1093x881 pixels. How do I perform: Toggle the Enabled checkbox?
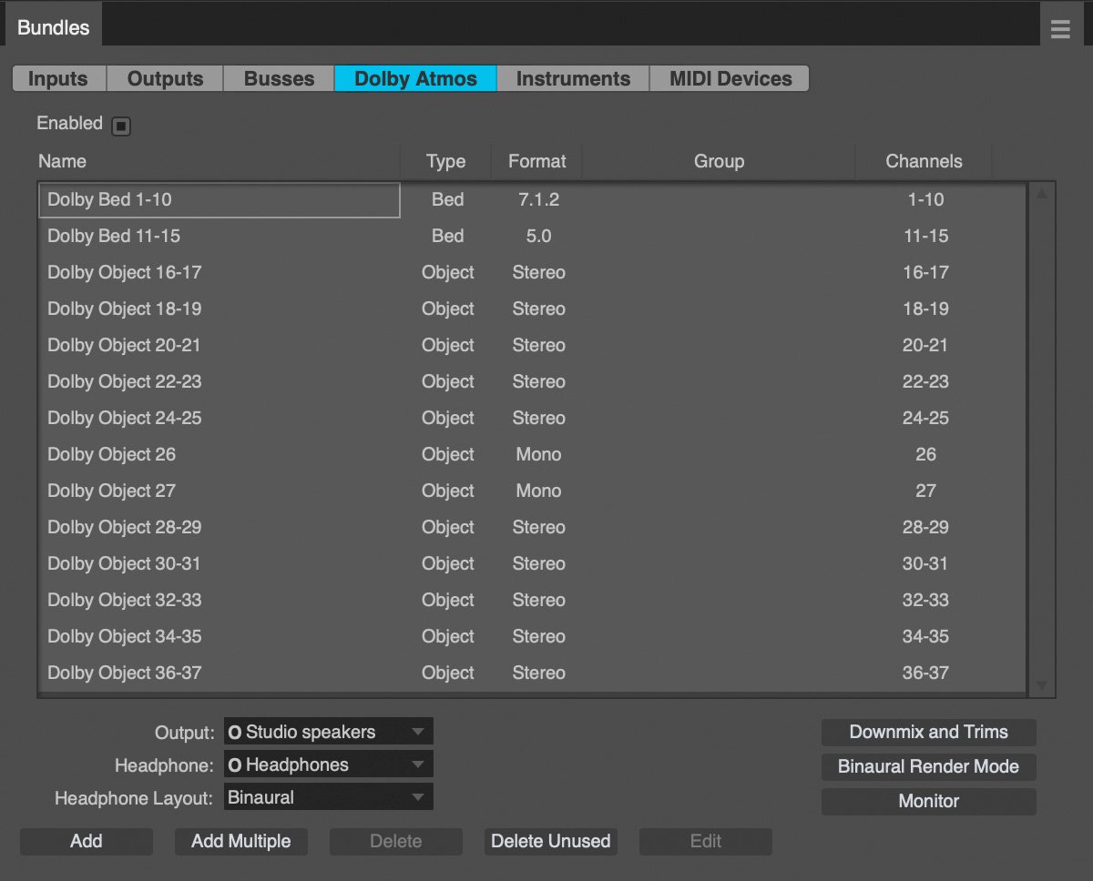coord(121,127)
